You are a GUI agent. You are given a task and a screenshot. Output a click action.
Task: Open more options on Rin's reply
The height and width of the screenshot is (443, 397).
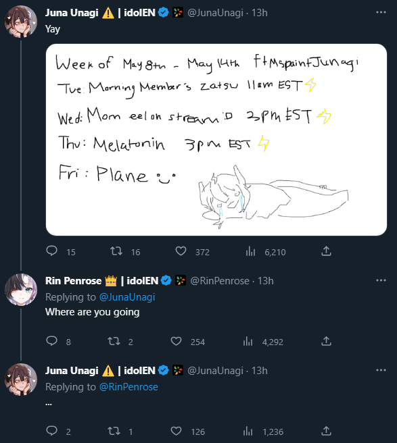coord(381,280)
